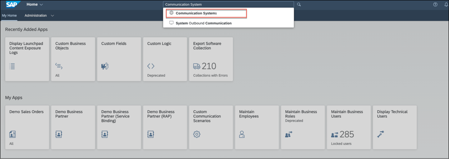Screen dimensions: 449x160
Task: Click the All label on Custom Business Objects
Action: click(x=57, y=76)
